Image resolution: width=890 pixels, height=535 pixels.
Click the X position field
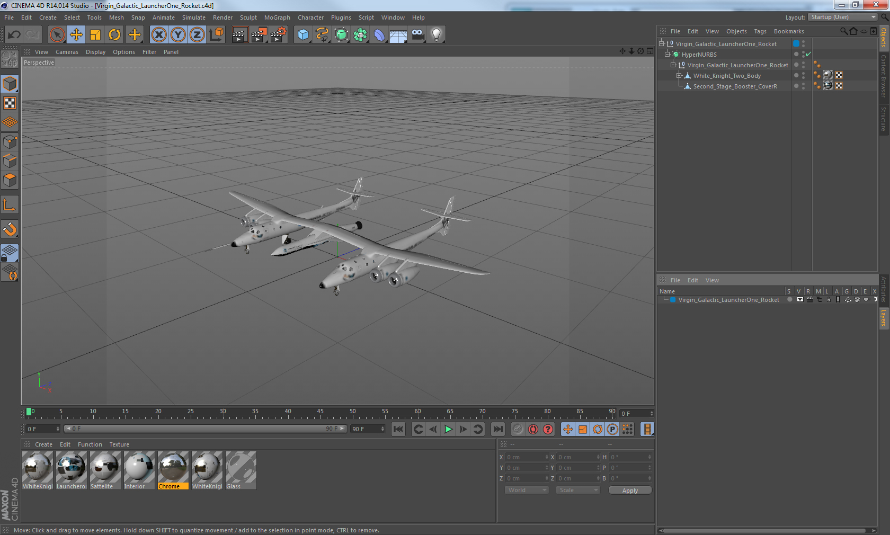pos(527,457)
